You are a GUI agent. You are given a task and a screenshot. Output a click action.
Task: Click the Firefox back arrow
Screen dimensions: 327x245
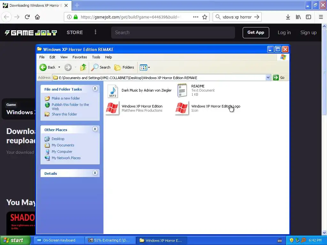pyautogui.click(x=6, y=17)
